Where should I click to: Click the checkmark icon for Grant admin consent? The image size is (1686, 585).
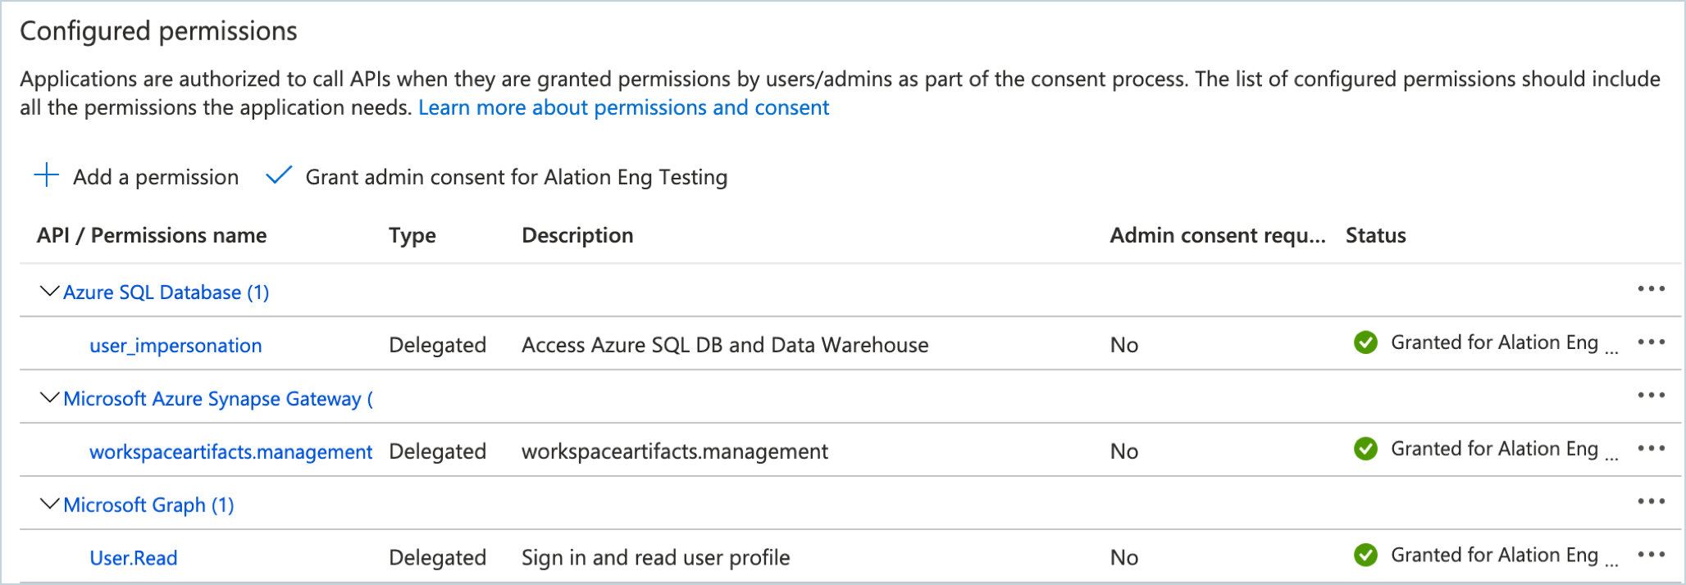pos(279,175)
